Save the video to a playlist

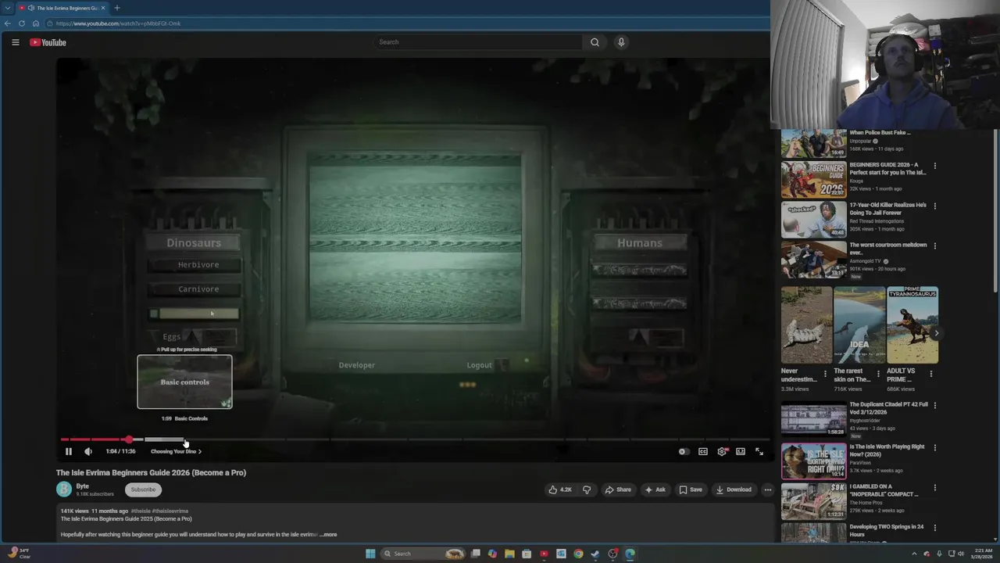pos(691,489)
